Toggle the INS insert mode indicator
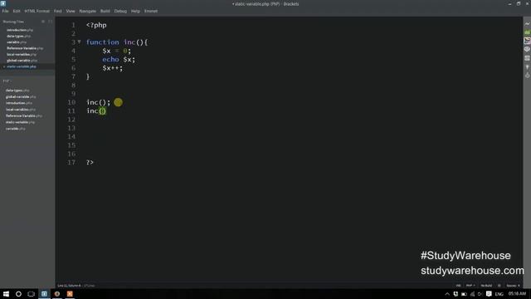The width and height of the screenshot is (531, 299). coord(458,286)
